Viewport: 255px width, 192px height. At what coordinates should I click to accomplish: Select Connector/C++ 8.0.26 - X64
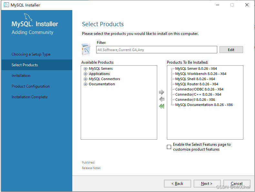tap(198, 94)
